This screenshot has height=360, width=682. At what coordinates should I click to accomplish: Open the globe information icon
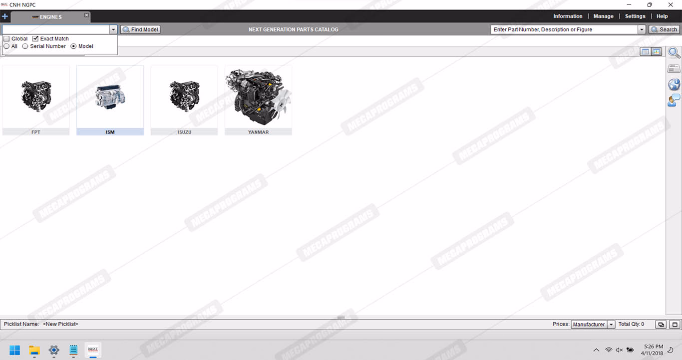674,84
